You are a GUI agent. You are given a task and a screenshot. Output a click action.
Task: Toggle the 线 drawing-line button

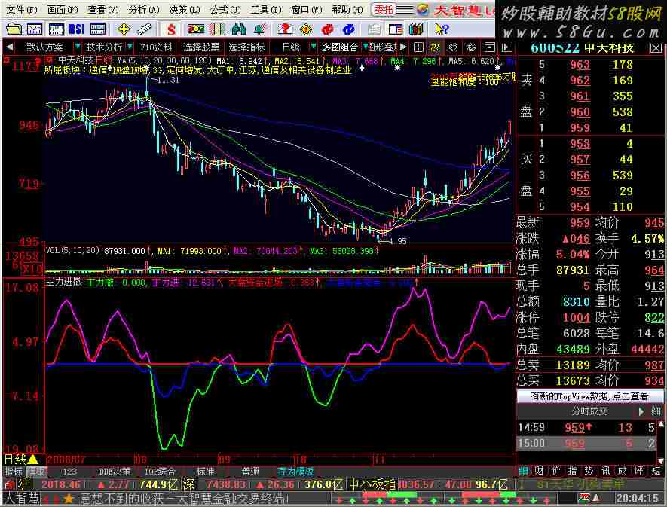[454, 47]
